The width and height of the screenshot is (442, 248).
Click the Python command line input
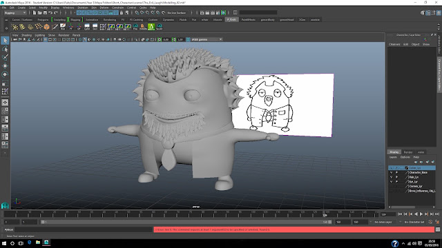84,229
